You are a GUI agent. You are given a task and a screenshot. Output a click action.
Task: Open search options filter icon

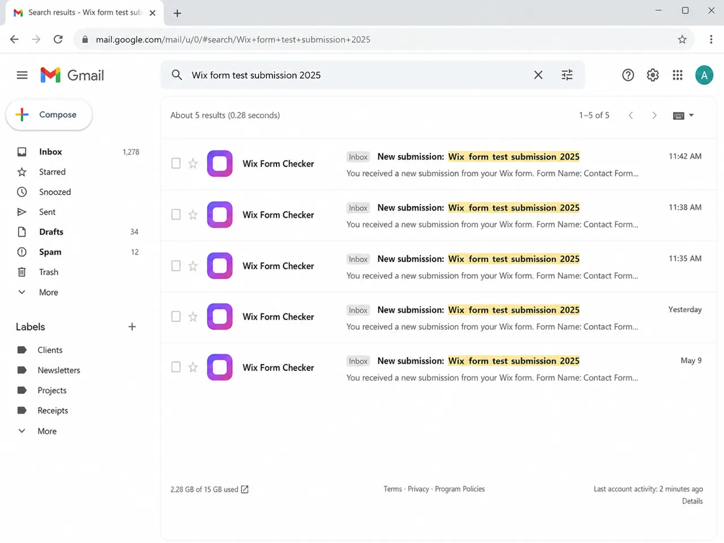pos(567,75)
